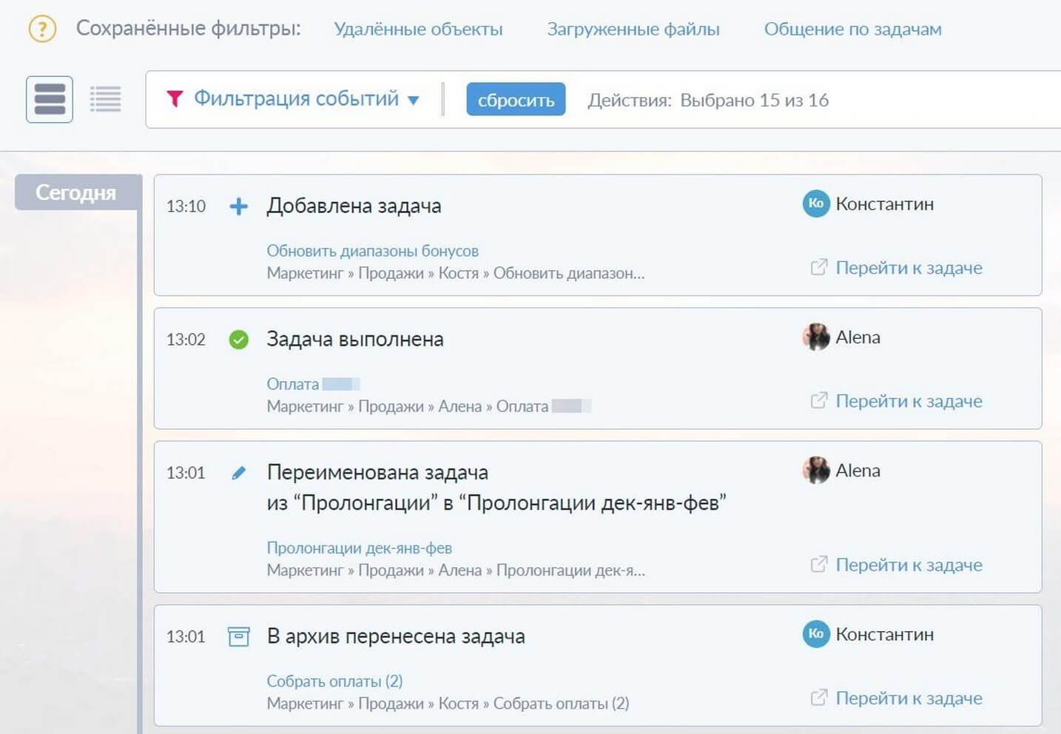Screen dimensions: 1061x734
Task: Click the pencil icon for renamed task
Action: coord(238,473)
